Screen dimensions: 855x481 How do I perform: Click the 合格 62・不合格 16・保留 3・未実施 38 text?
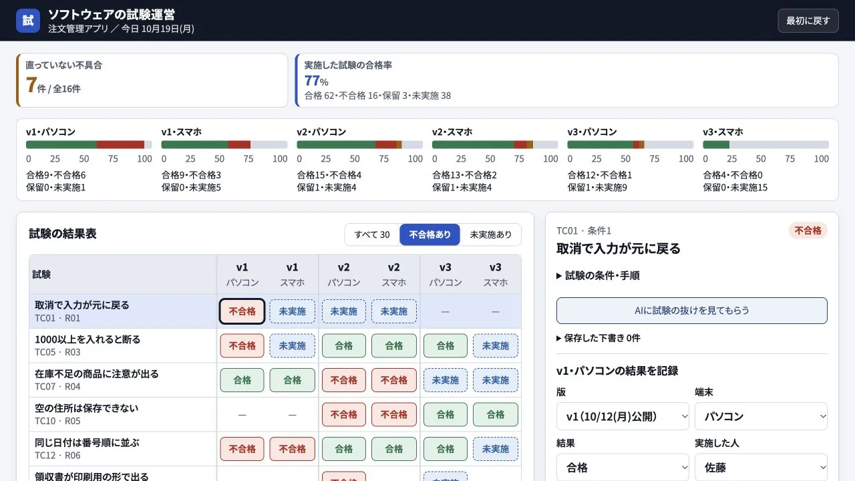(x=377, y=96)
